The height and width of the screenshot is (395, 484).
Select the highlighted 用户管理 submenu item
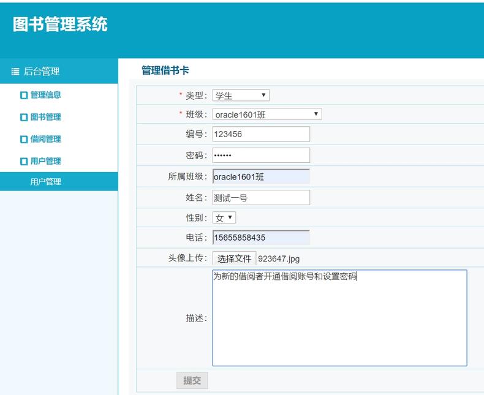(x=46, y=182)
